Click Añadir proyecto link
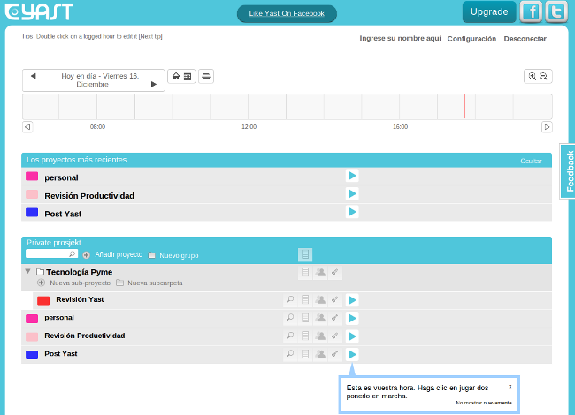 coord(119,254)
